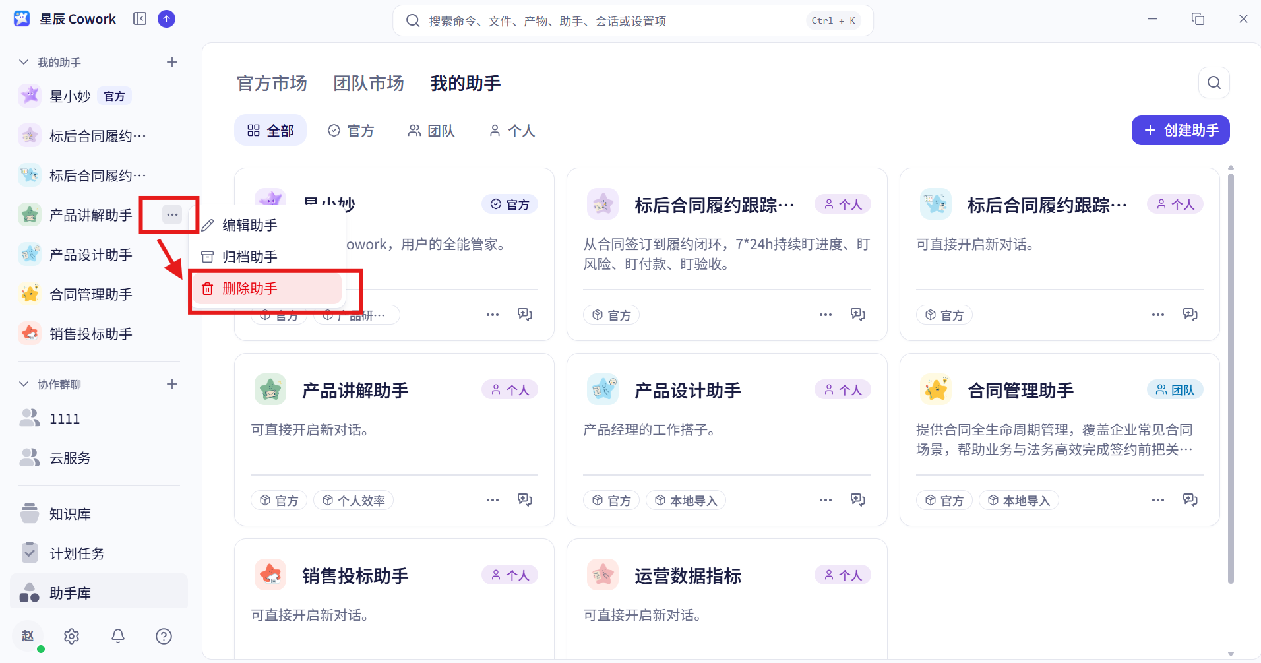The height and width of the screenshot is (663, 1261).
Task: Open more options on first 标后合同履约跟踪 card
Action: [x=826, y=315]
